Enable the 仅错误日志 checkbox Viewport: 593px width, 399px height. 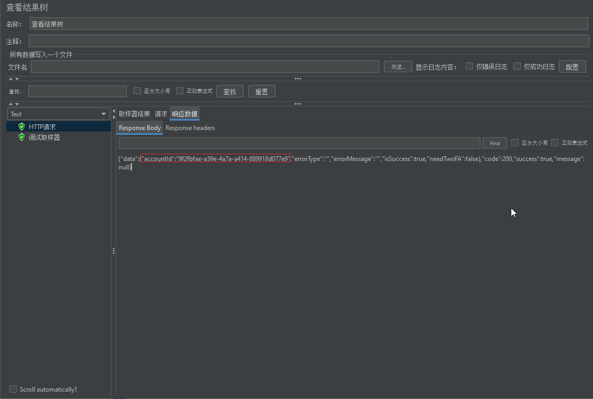click(x=469, y=67)
